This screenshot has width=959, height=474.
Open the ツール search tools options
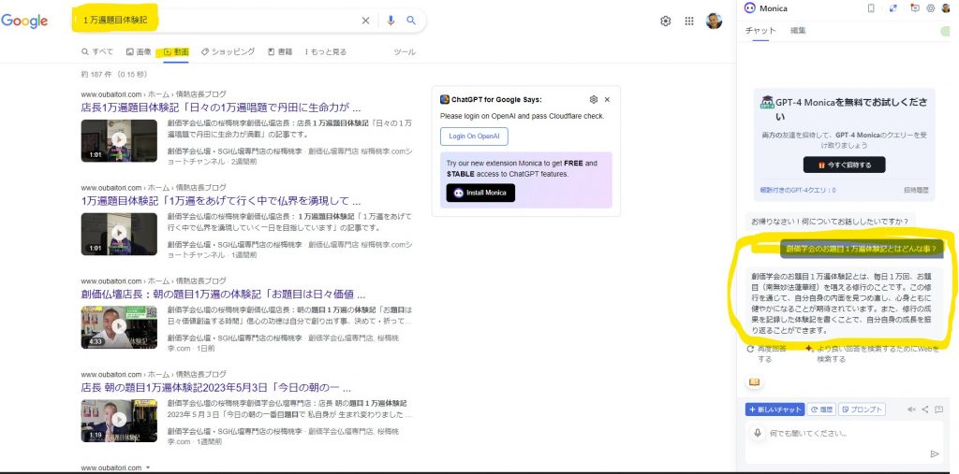[405, 51]
